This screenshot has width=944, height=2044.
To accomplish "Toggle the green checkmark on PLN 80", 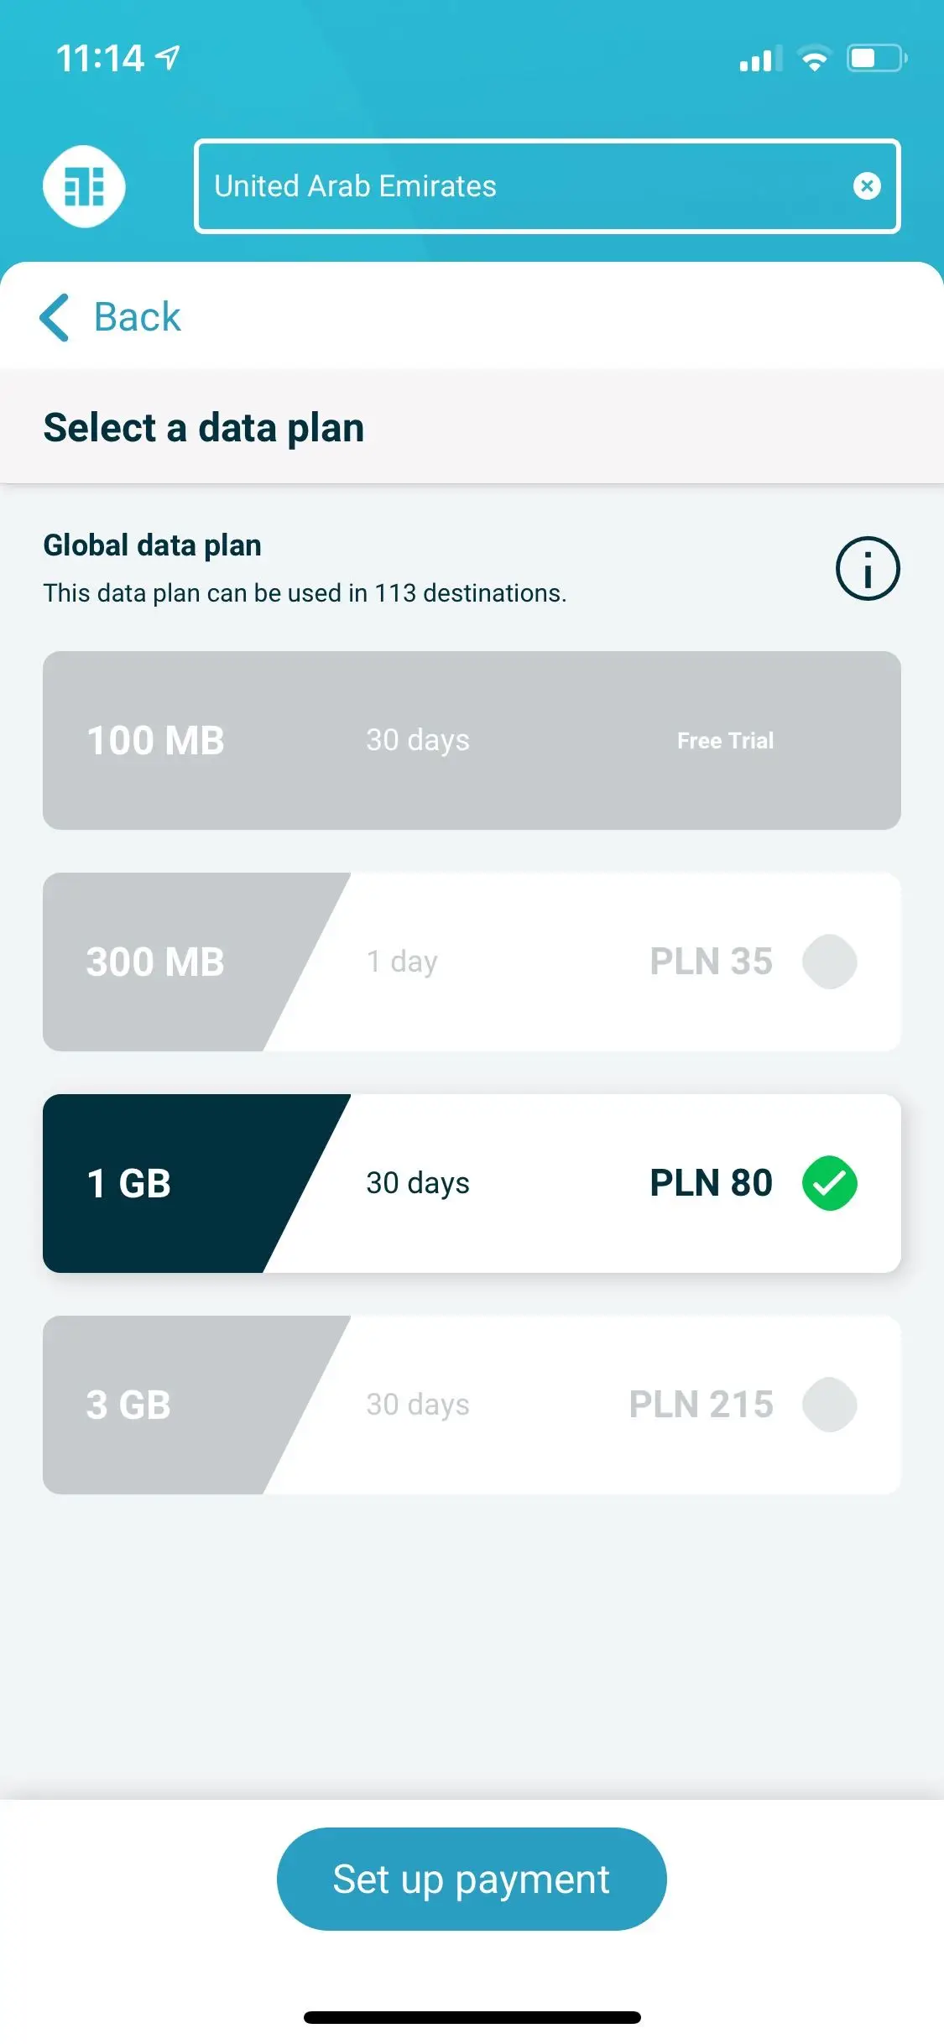I will 829,1183.
